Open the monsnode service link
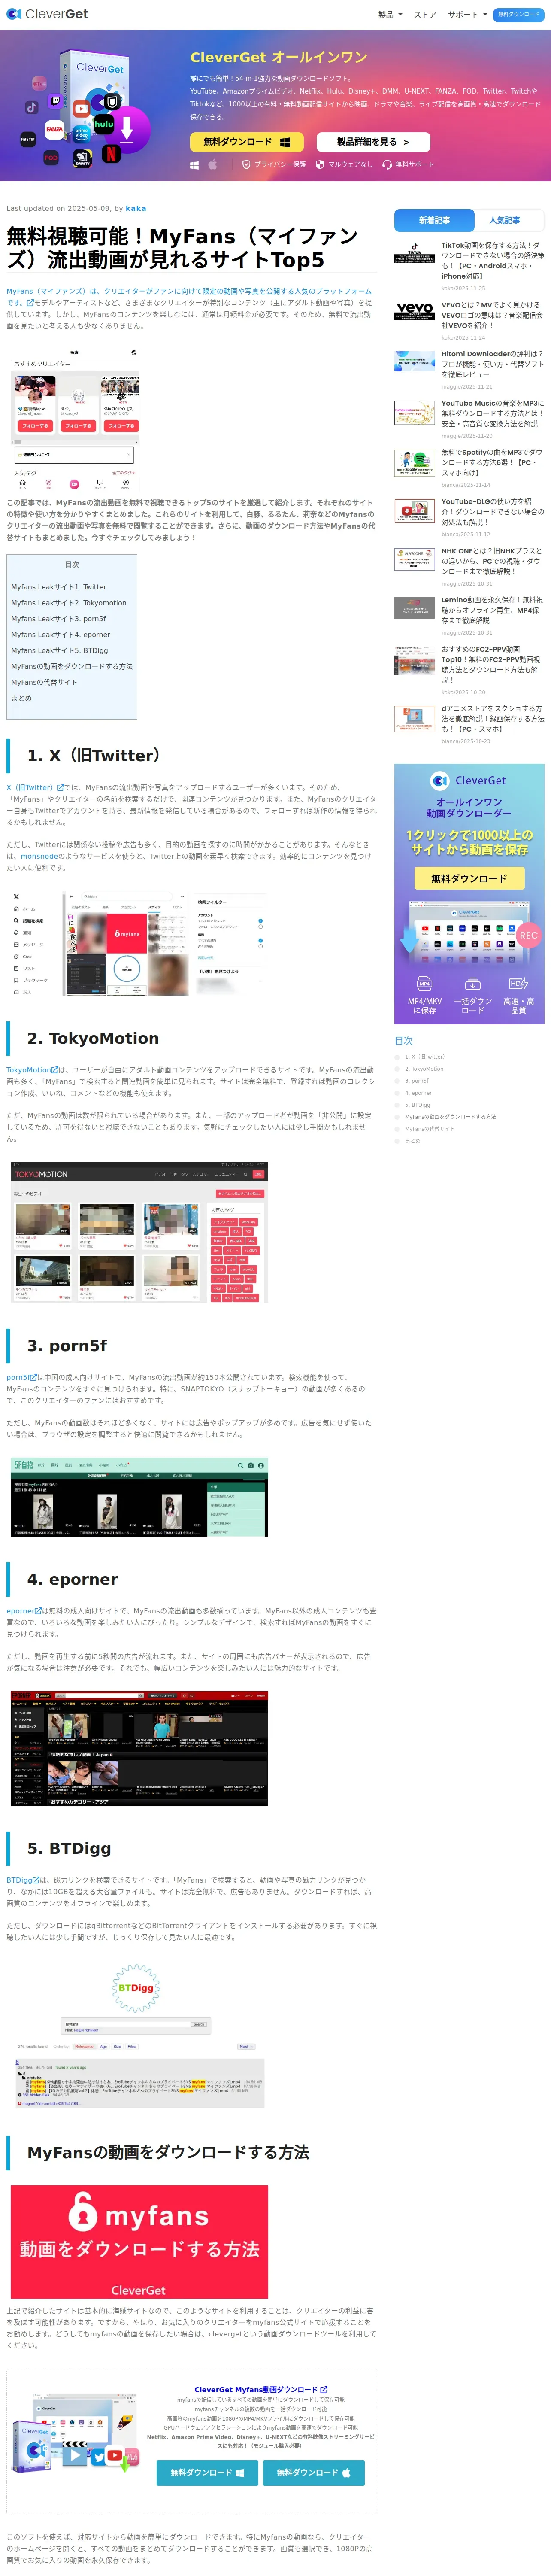551x2576 pixels. point(39,856)
